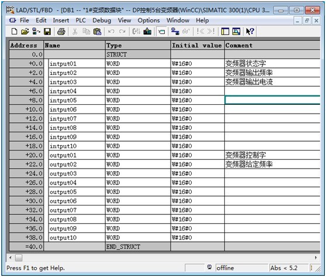Open the Insert menu

[61, 20]
